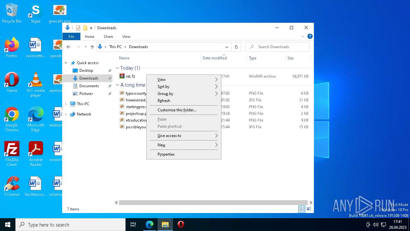
Task: Go back with the Back arrow
Action: pos(69,47)
